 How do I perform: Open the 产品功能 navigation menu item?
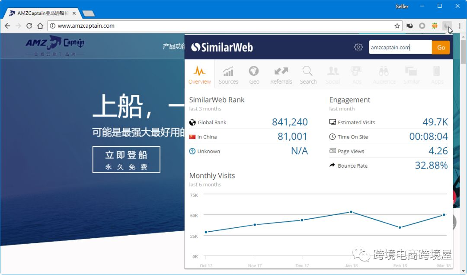coord(174,46)
